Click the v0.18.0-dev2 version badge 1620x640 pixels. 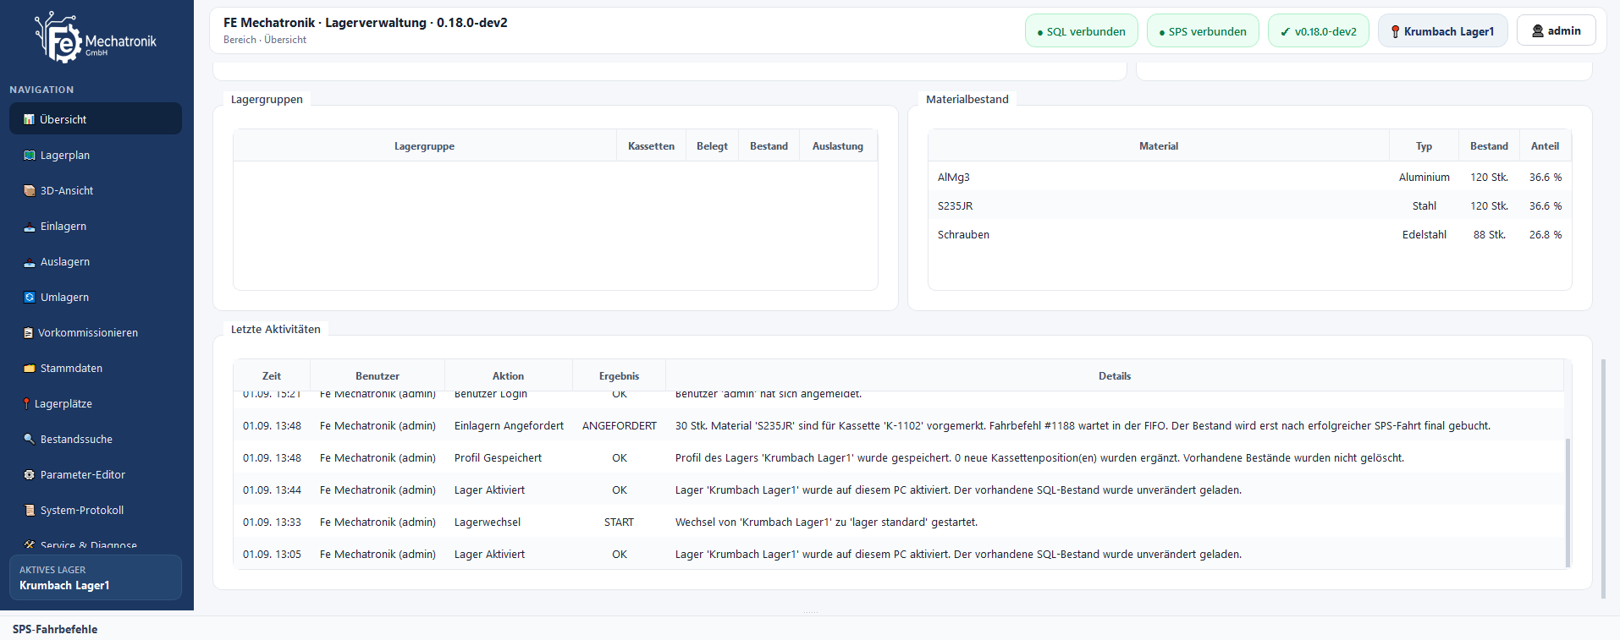pyautogui.click(x=1319, y=31)
